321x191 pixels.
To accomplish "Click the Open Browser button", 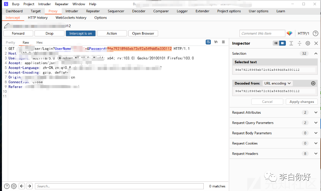I will pos(143,33).
